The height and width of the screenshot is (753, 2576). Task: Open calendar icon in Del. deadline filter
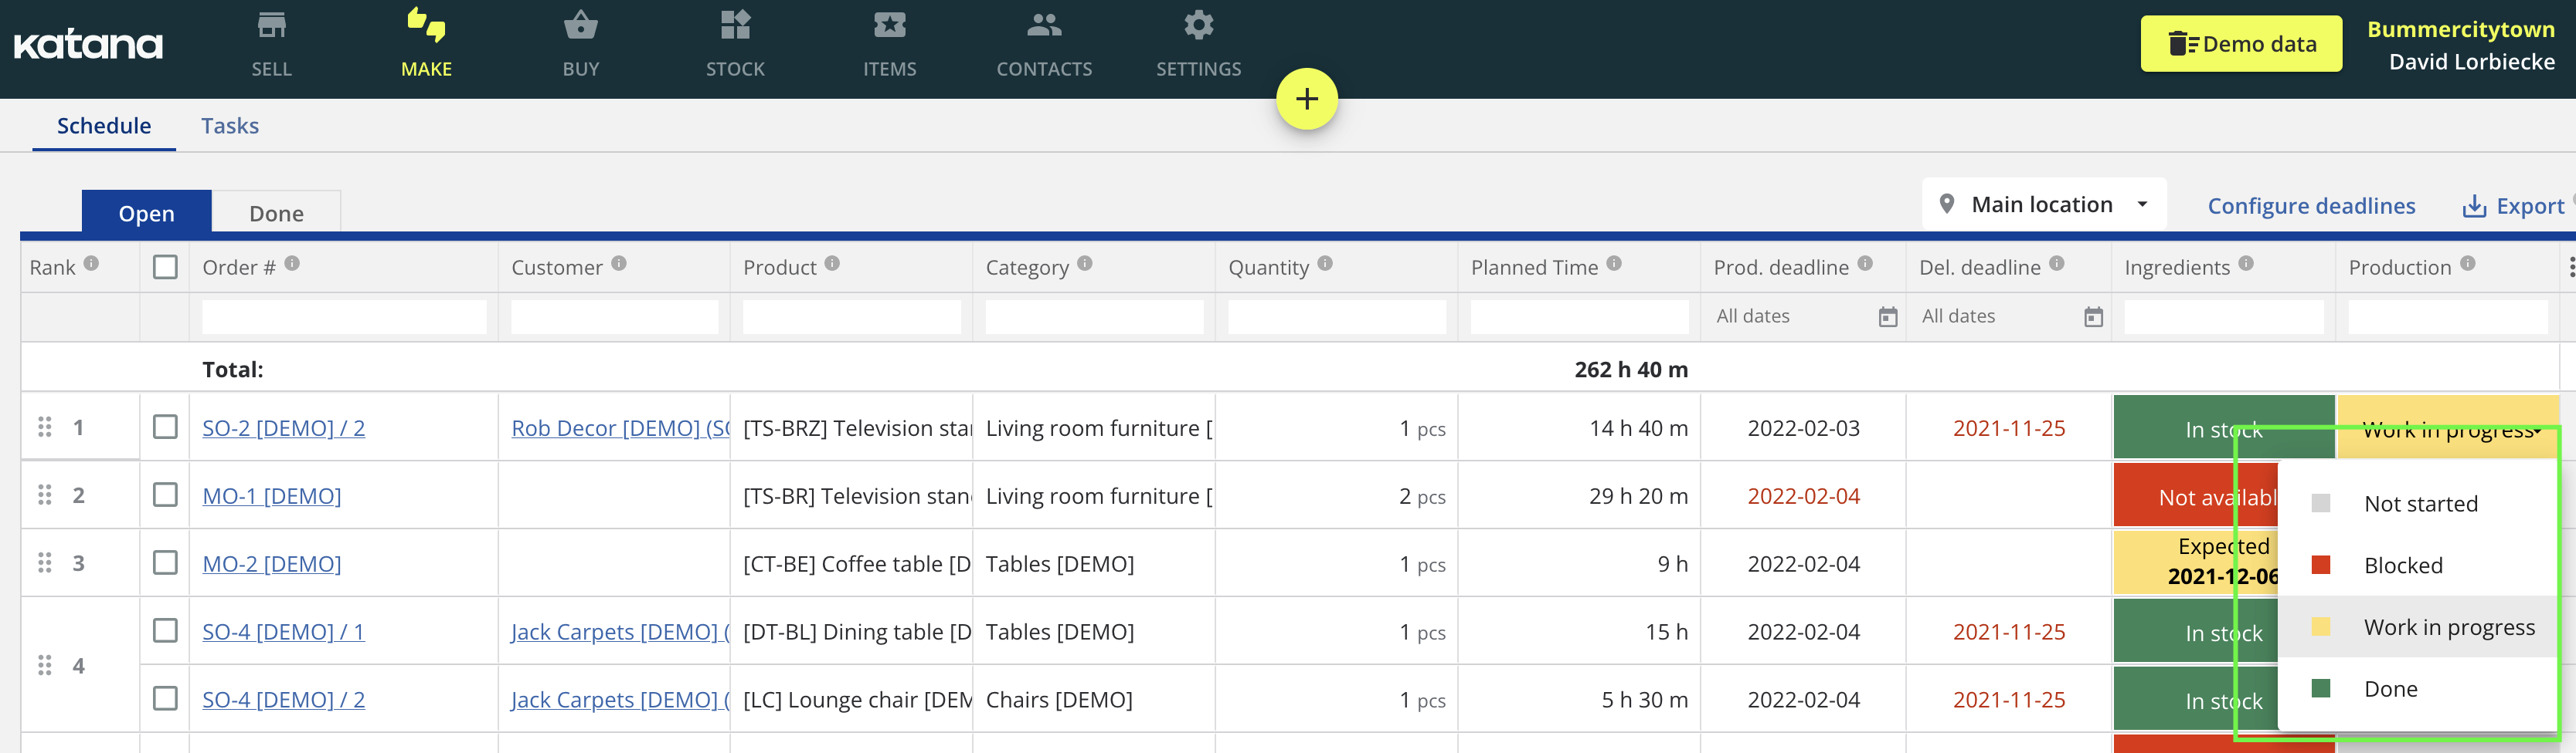pos(2093,318)
